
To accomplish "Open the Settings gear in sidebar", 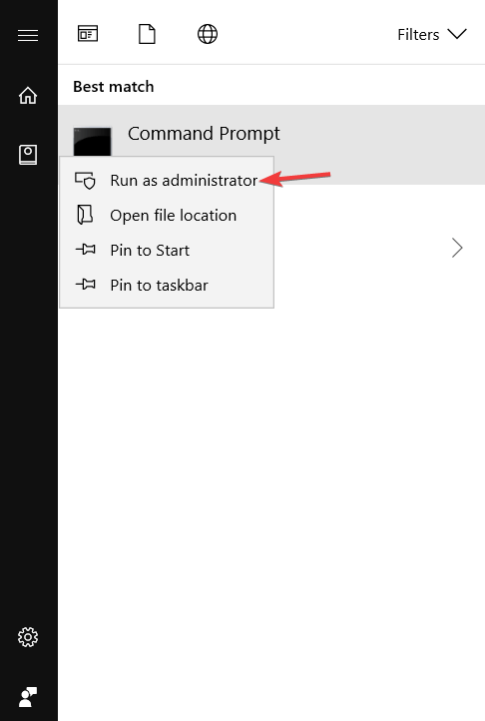I will pos(28,637).
